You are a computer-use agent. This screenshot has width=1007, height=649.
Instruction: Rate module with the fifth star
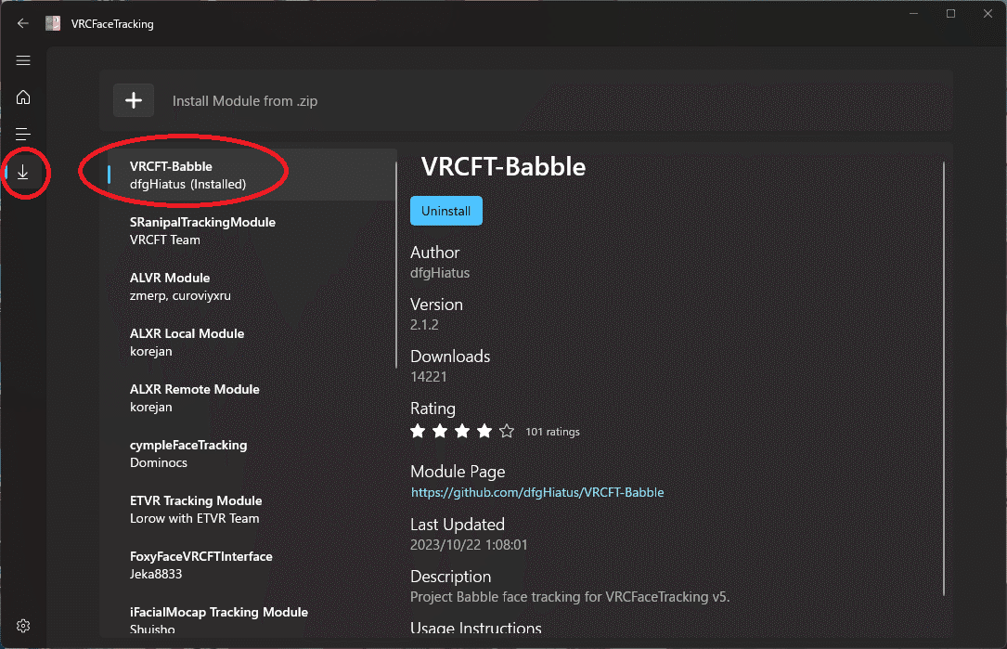tap(507, 431)
